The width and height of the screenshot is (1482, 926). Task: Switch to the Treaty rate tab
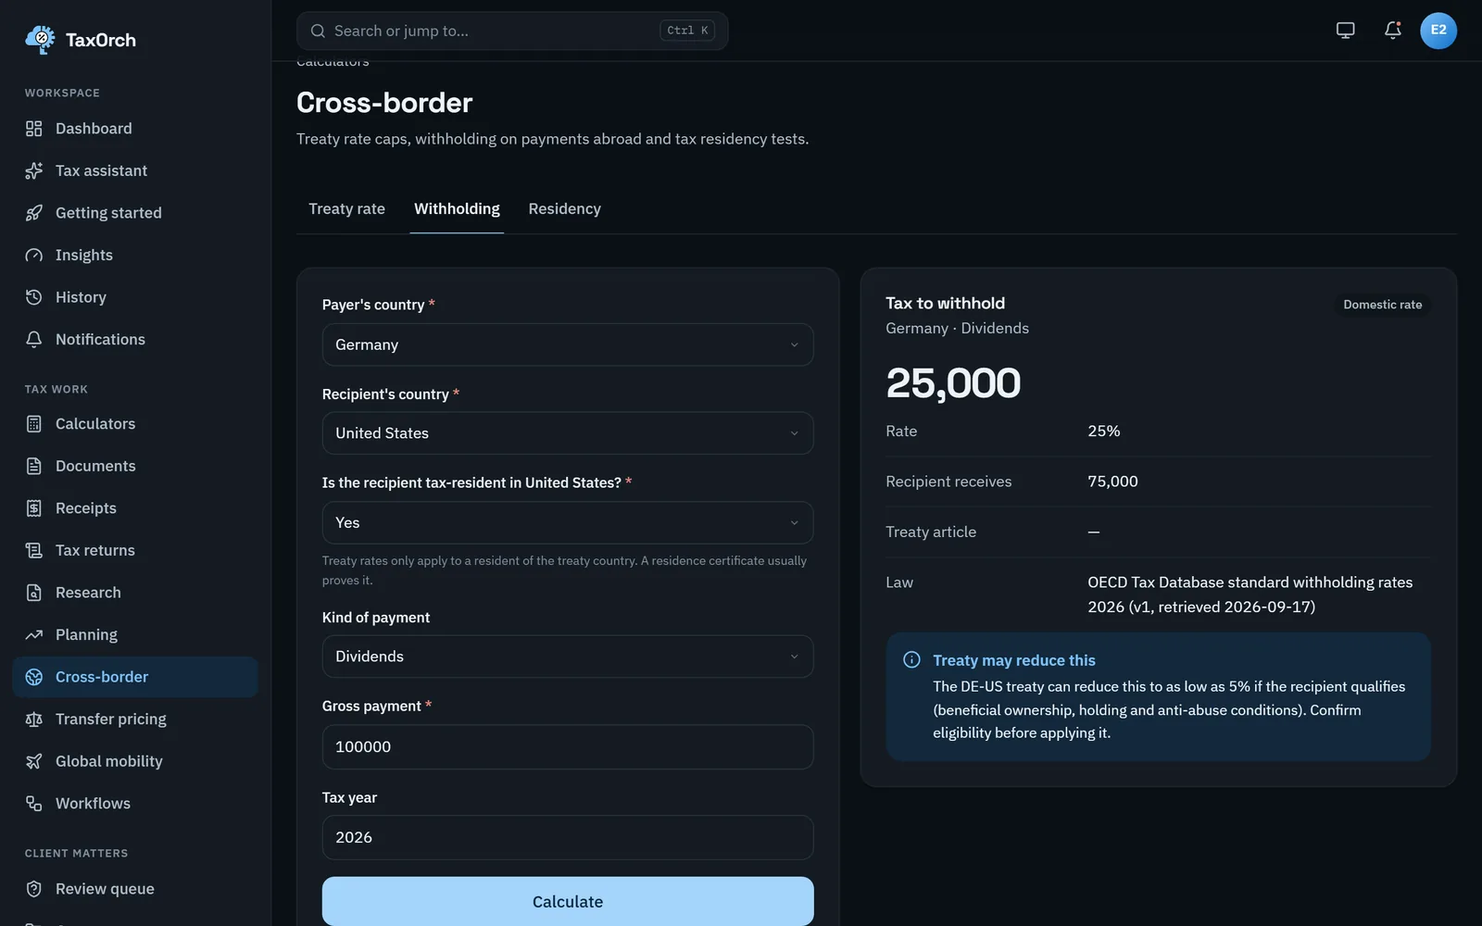346,209
